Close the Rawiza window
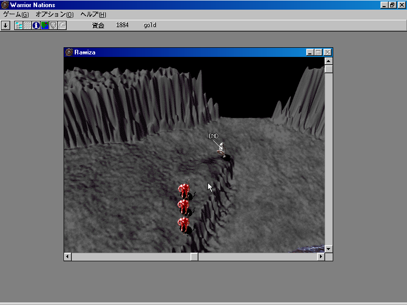The width and height of the screenshot is (407, 305). click(328, 52)
